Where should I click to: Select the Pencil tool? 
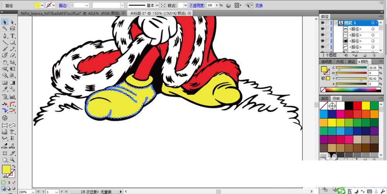tap(12, 49)
